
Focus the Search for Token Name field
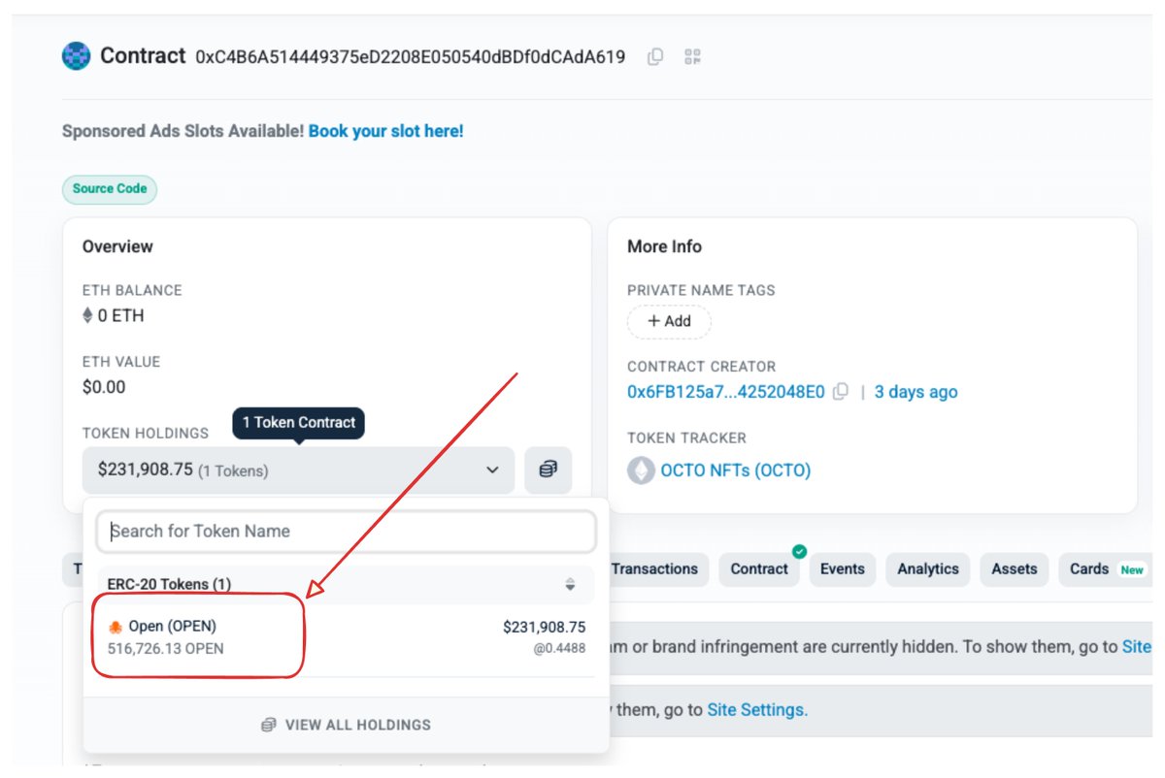346,532
